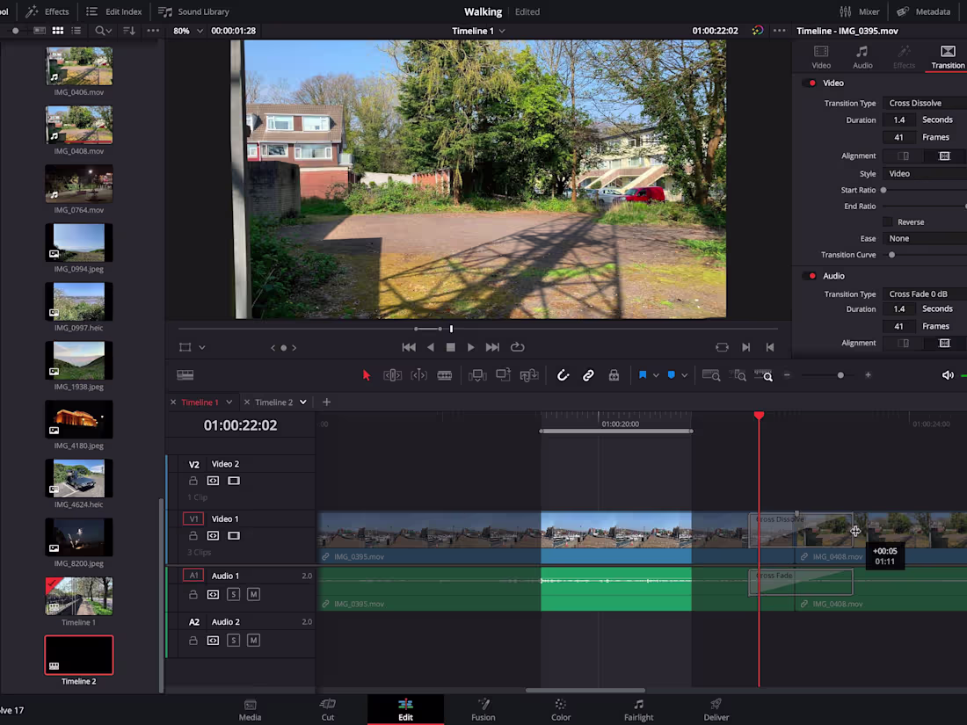967x725 pixels.
Task: Switch to the Deliver page
Action: (x=716, y=709)
